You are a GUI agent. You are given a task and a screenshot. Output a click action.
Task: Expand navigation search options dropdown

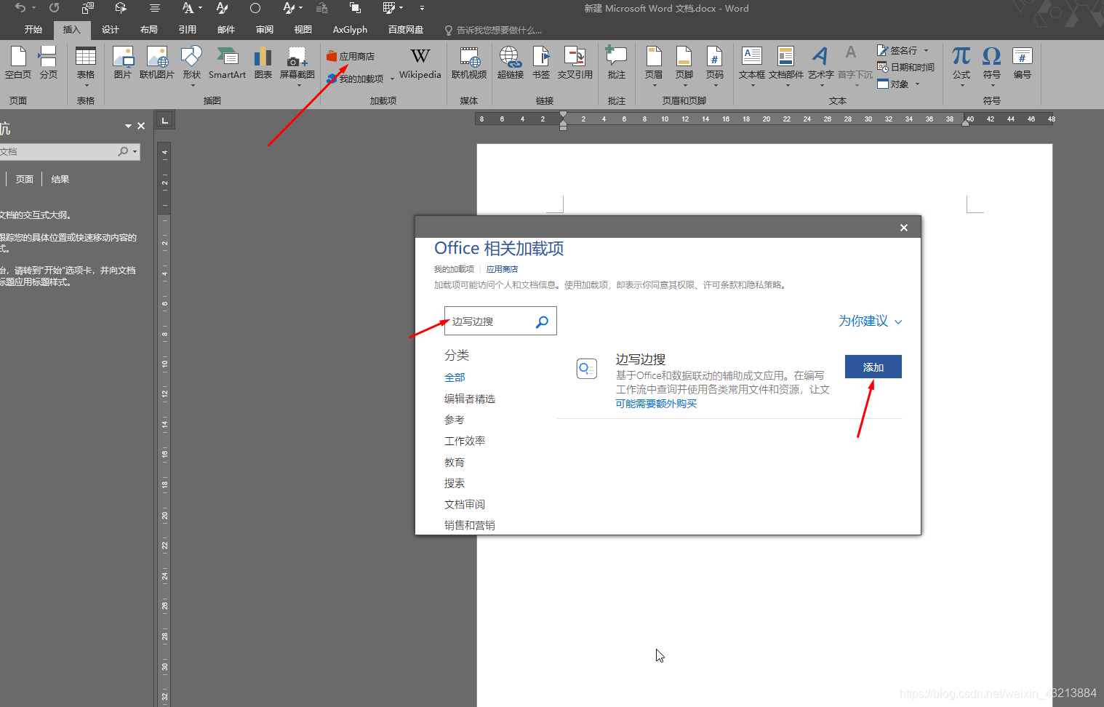tap(135, 151)
